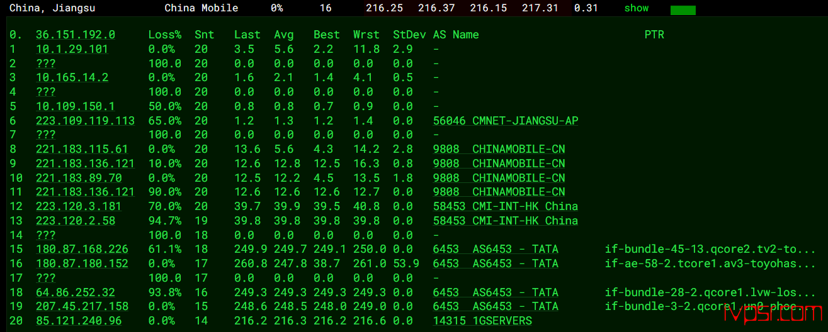The image size is (828, 332).
Task: Open the 56046 CMNET-JIANGSU-AP AS link
Action: pyautogui.click(x=506, y=121)
